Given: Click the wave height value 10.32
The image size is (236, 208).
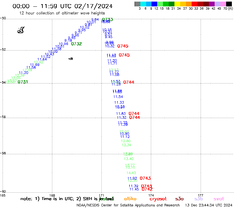Looking at the screenshot, I should click(x=110, y=46).
